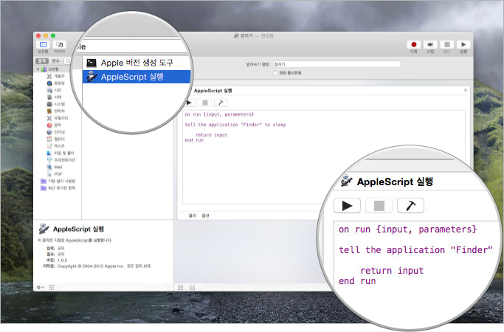Click the library search field

(x=68, y=60)
